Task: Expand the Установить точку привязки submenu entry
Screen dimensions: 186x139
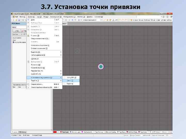Action: pos(44,77)
